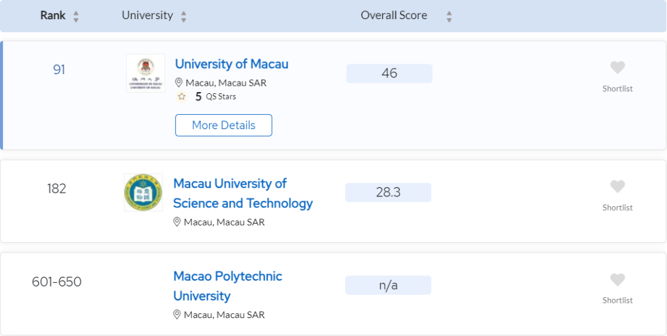Shortlist Macao Polytechnic University heart icon

[x=617, y=280]
